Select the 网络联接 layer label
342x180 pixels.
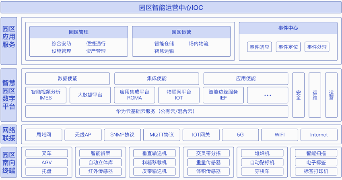(9, 134)
